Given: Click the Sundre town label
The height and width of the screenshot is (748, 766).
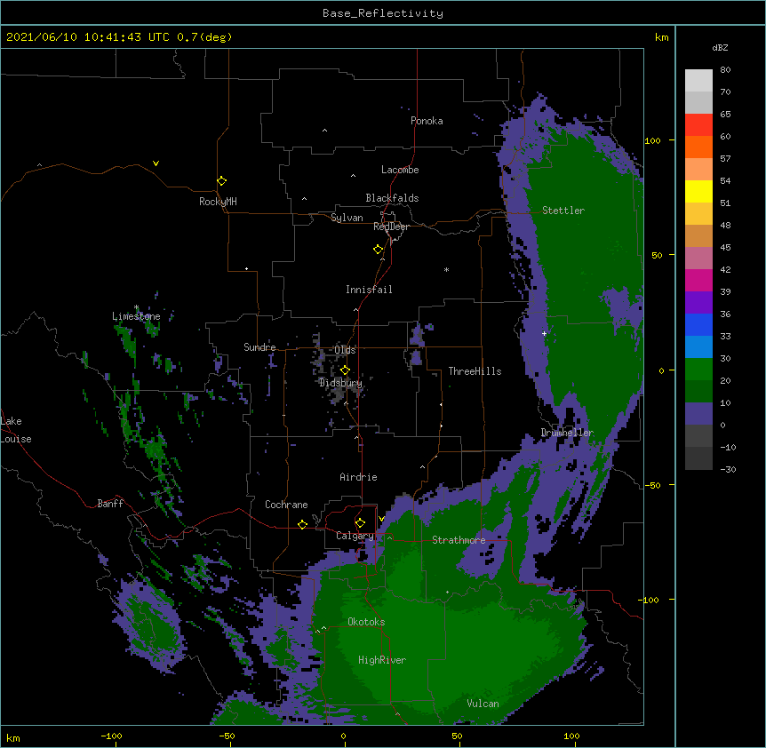Looking at the screenshot, I should [x=259, y=347].
